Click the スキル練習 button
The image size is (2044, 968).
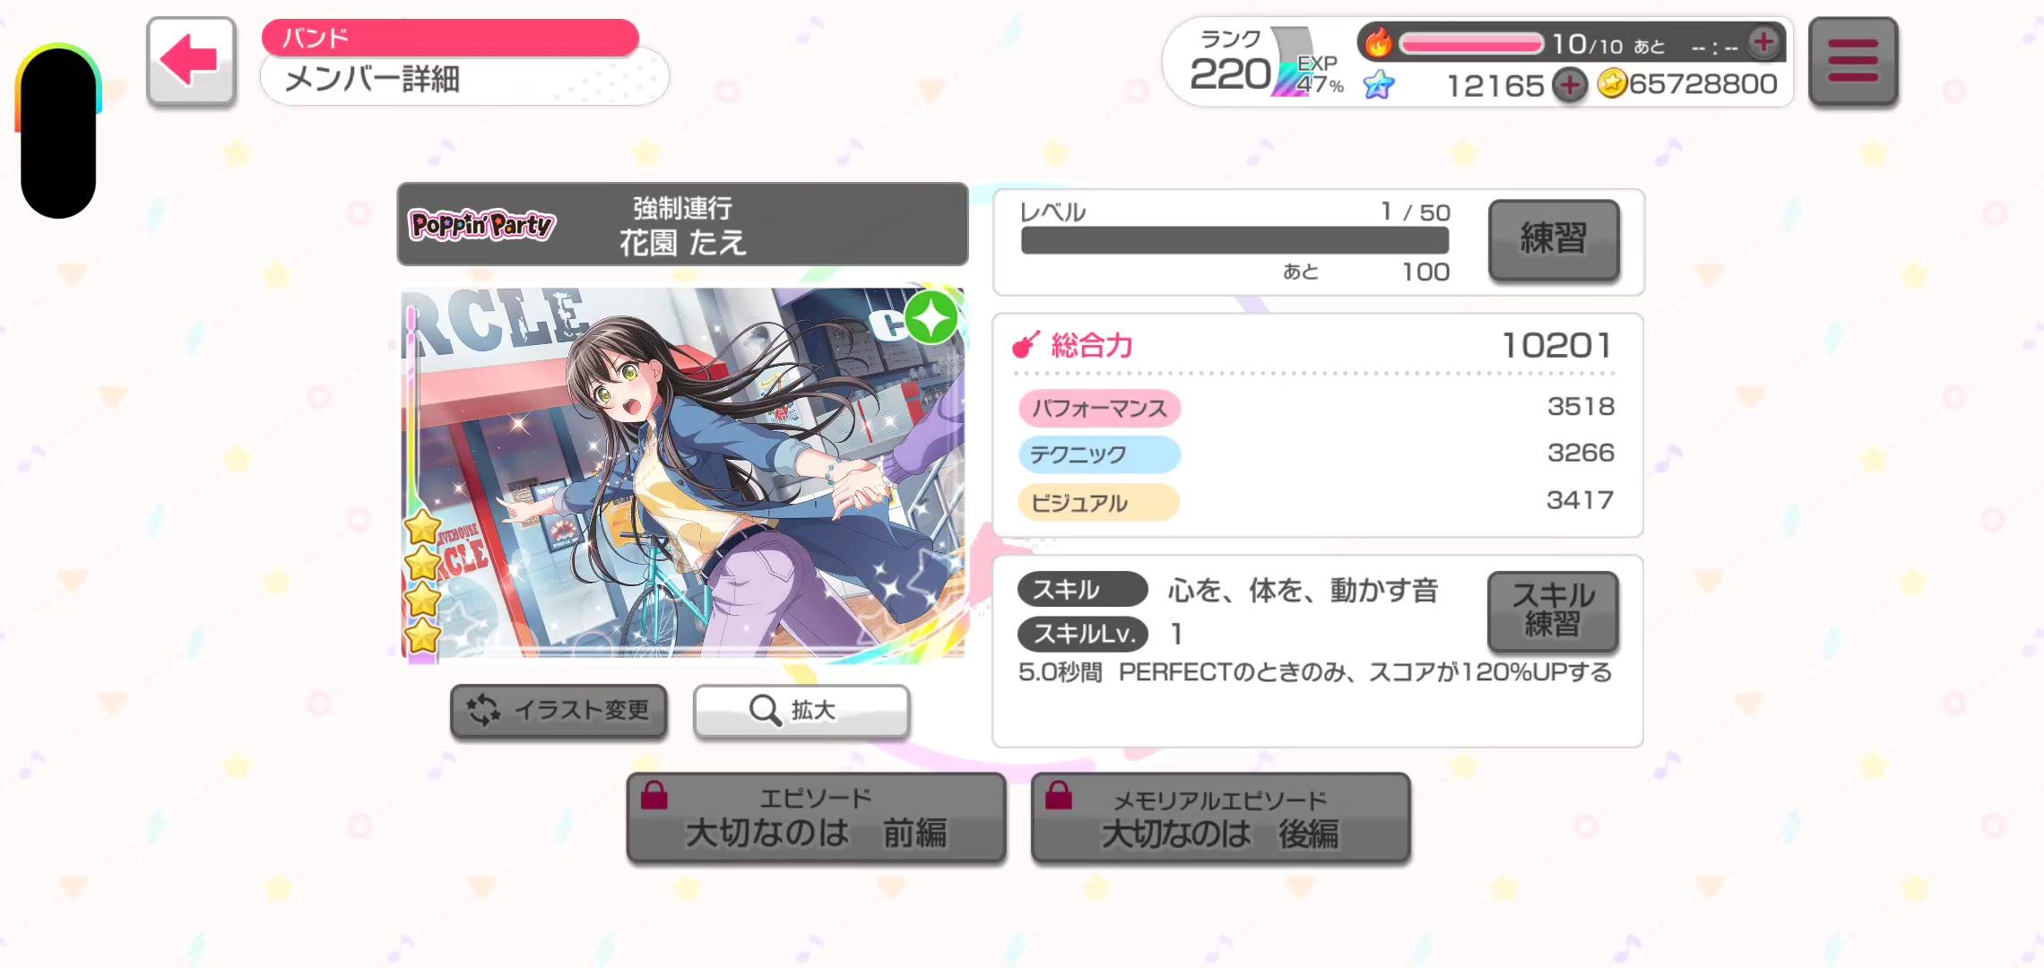click(1553, 610)
